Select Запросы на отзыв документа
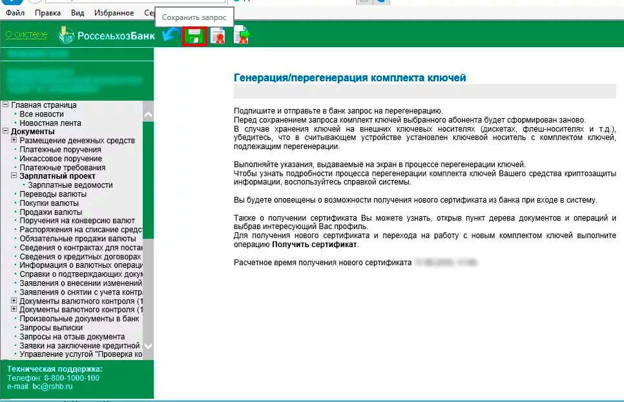The width and height of the screenshot is (624, 402). [72, 336]
